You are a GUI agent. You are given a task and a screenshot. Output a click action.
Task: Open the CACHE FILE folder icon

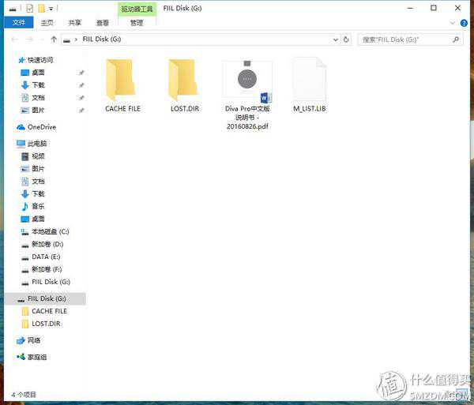122,81
